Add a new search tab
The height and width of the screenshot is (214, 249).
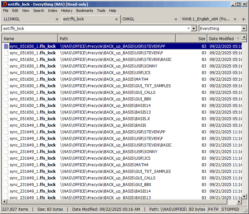(x=243, y=19)
